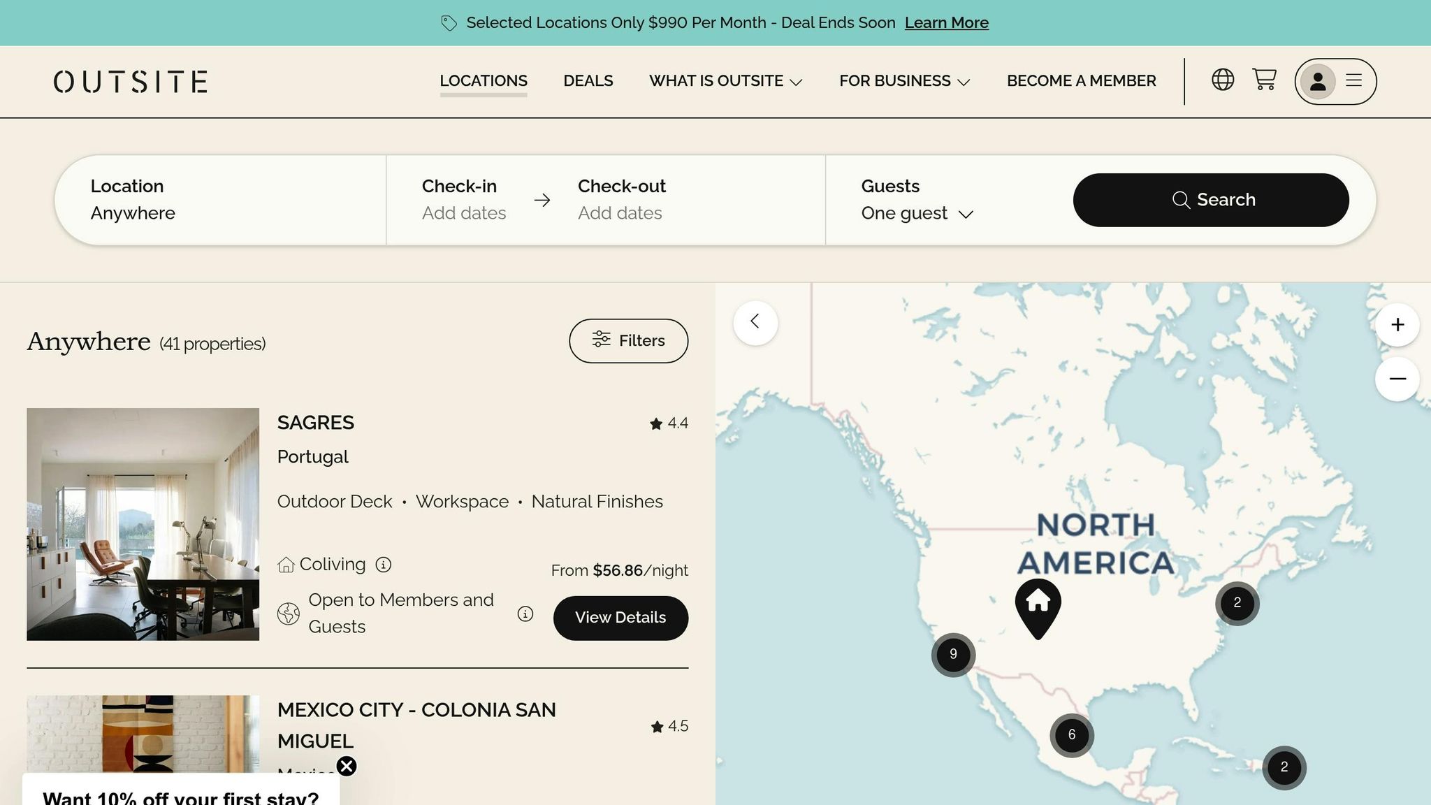Click the 41 properties count
The height and width of the screenshot is (805, 1431).
212,344
